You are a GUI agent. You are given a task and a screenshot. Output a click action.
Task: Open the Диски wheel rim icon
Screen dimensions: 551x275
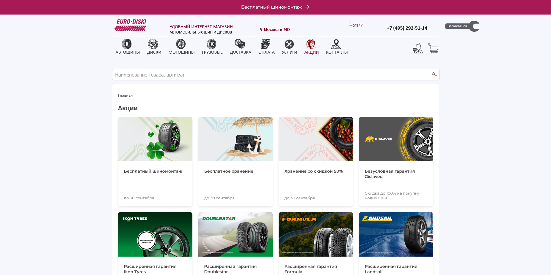pos(153,44)
